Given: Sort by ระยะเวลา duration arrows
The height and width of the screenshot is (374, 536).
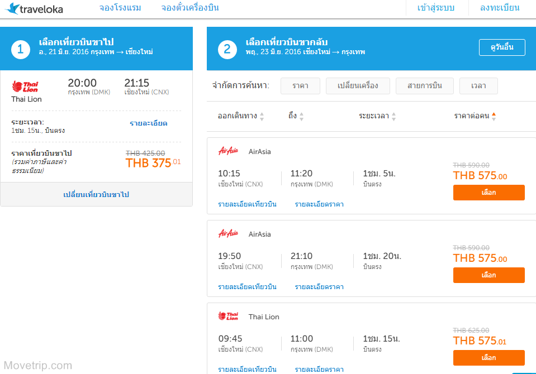Looking at the screenshot, I should point(393,116).
